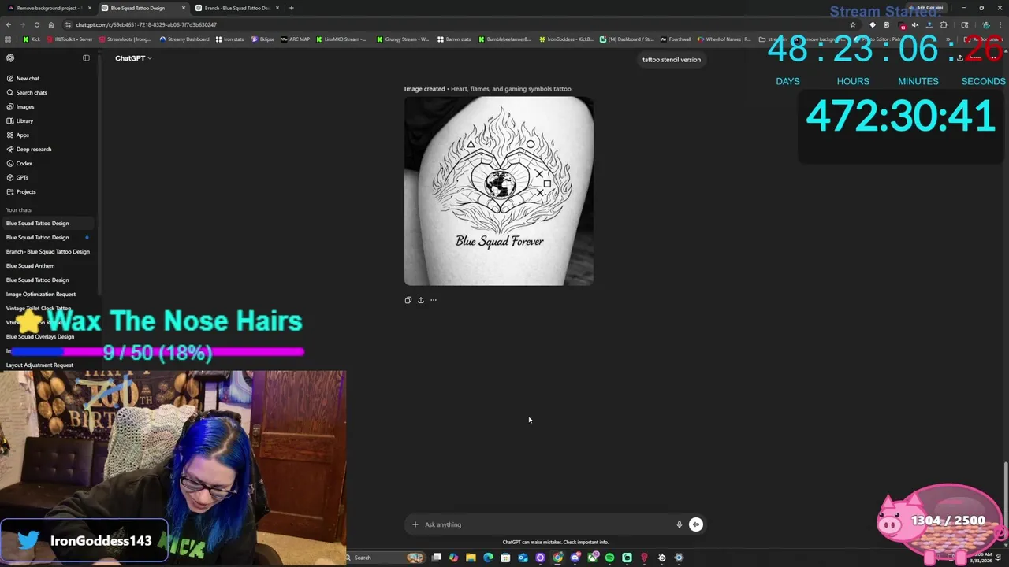Go to the browser home page
The height and width of the screenshot is (567, 1009).
(x=51, y=24)
